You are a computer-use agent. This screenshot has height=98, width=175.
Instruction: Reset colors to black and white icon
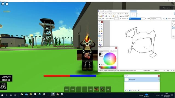pyautogui.click(x=100, y=56)
